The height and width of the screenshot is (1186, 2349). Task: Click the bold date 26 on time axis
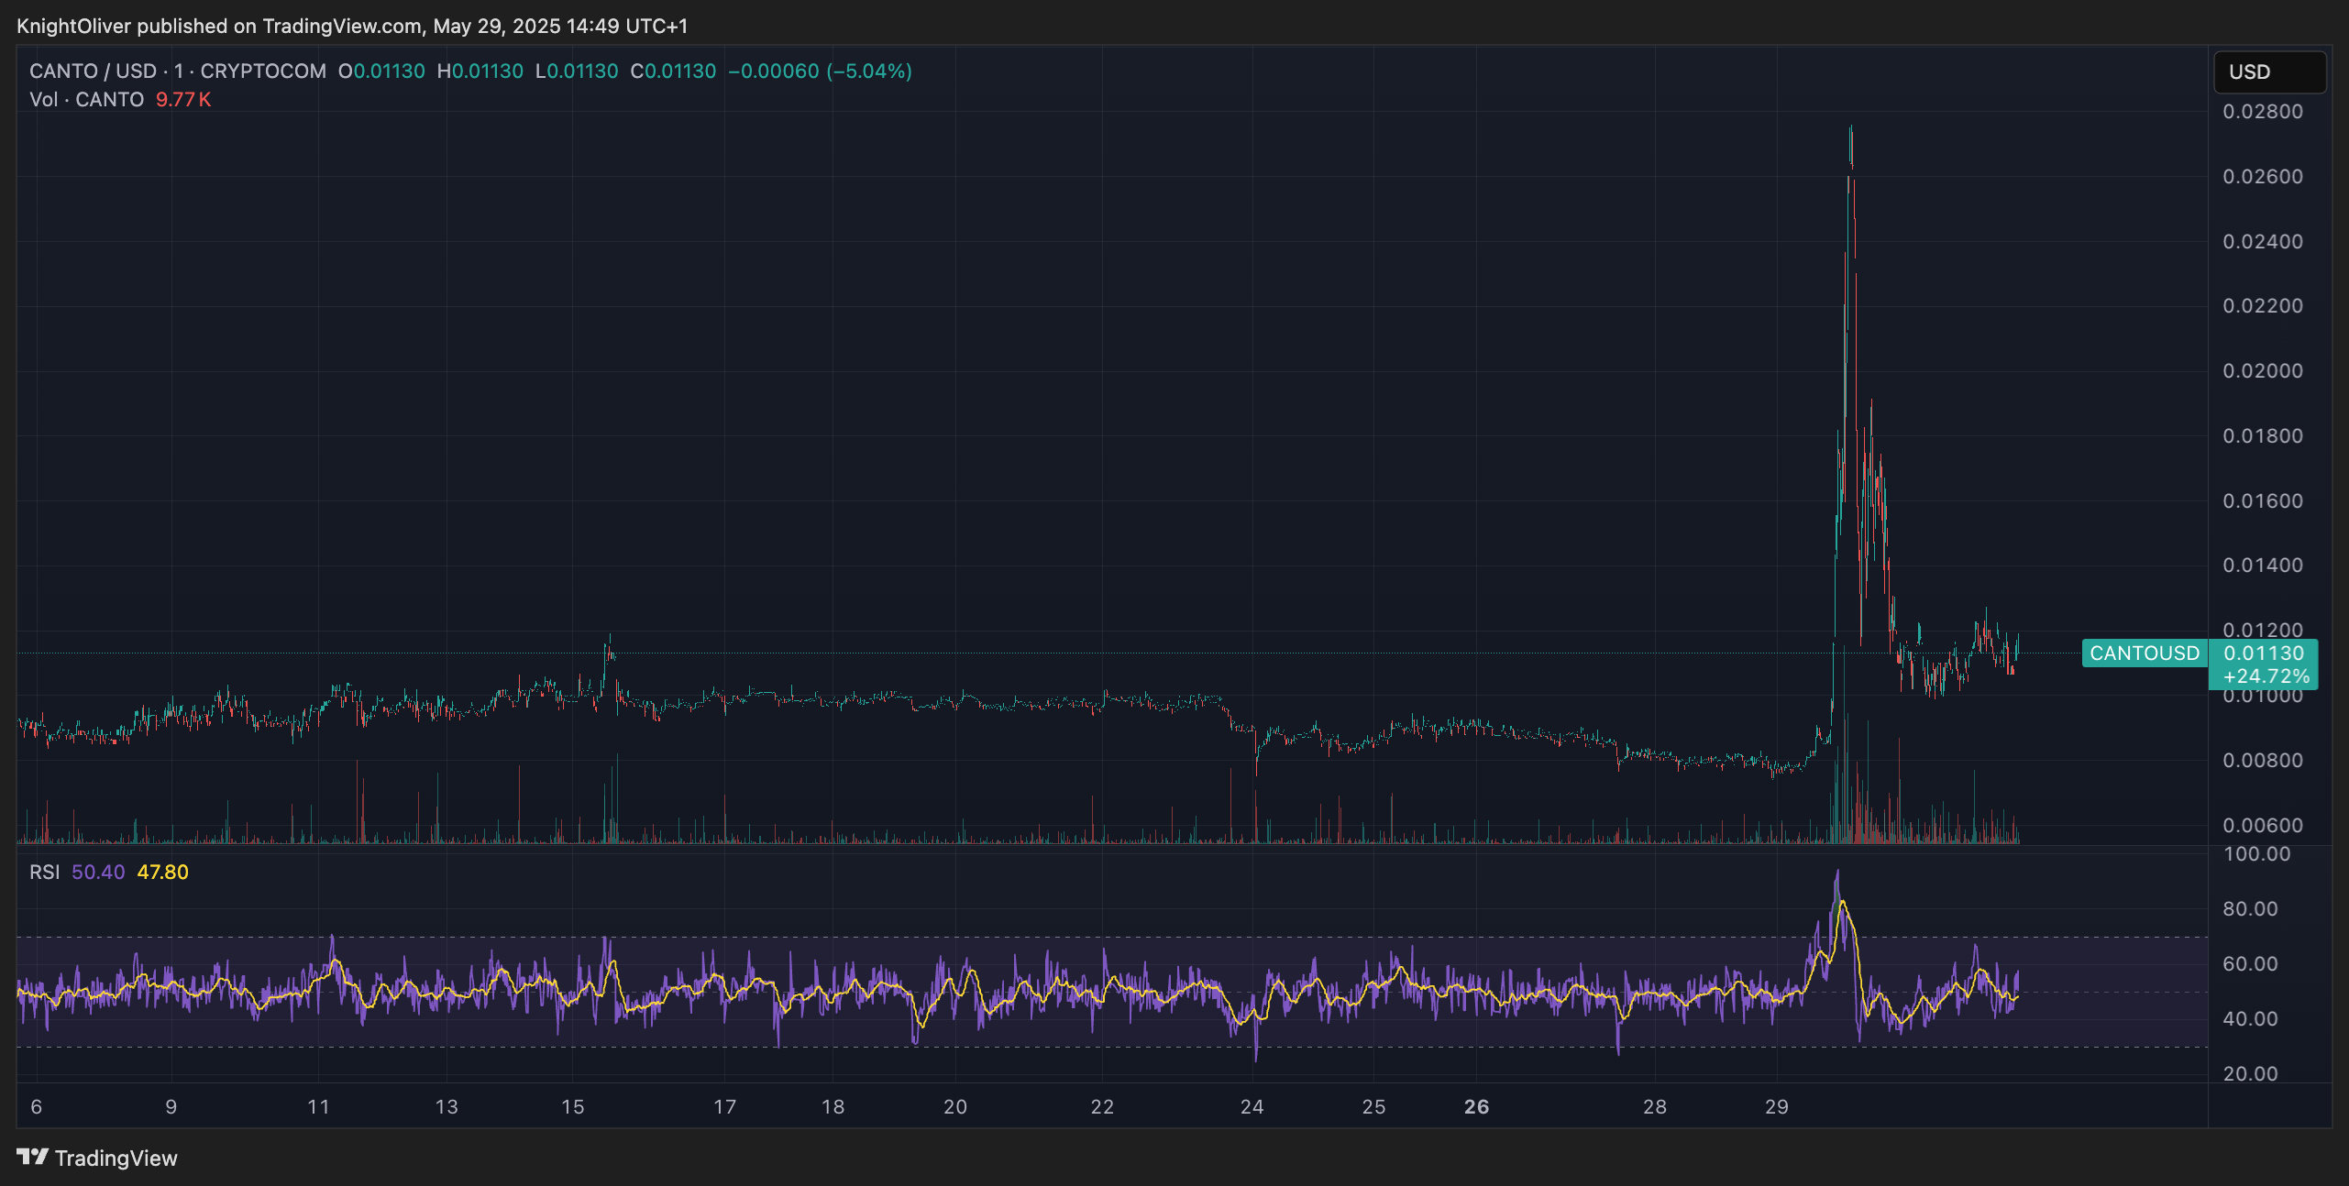1476,1107
